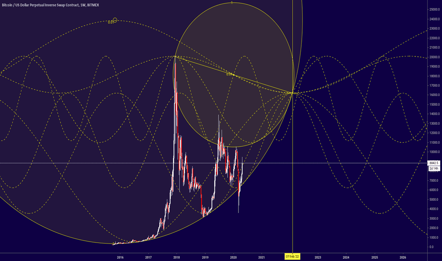Click the 2016 label on time axis
The image size is (442, 261).
pyautogui.click(x=120, y=257)
